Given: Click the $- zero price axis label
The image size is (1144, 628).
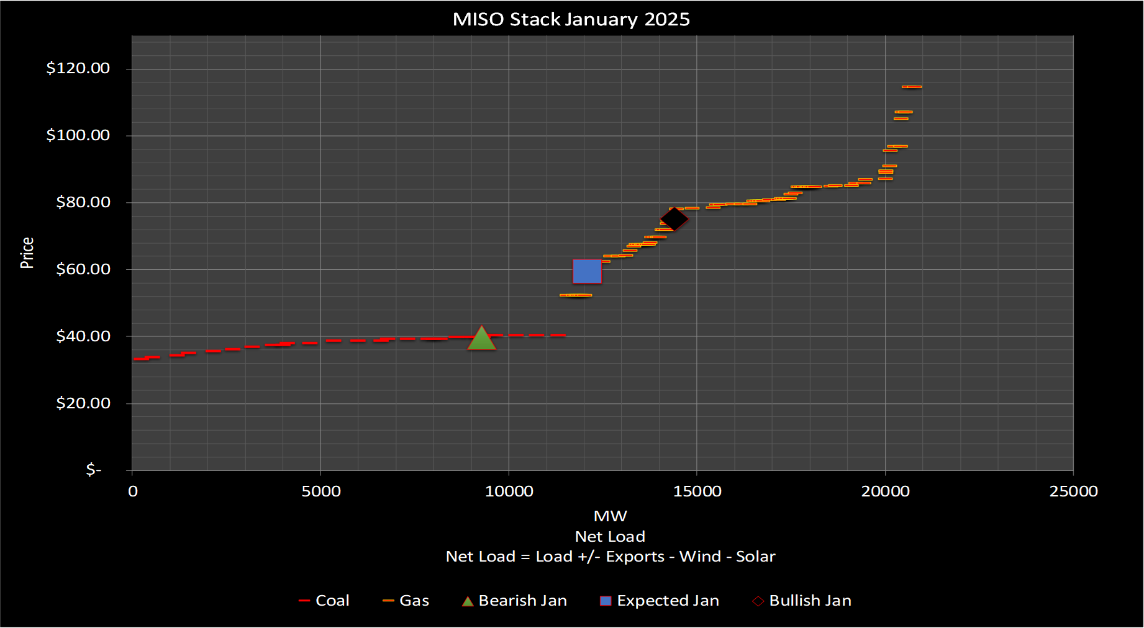Looking at the screenshot, I should point(93,470).
